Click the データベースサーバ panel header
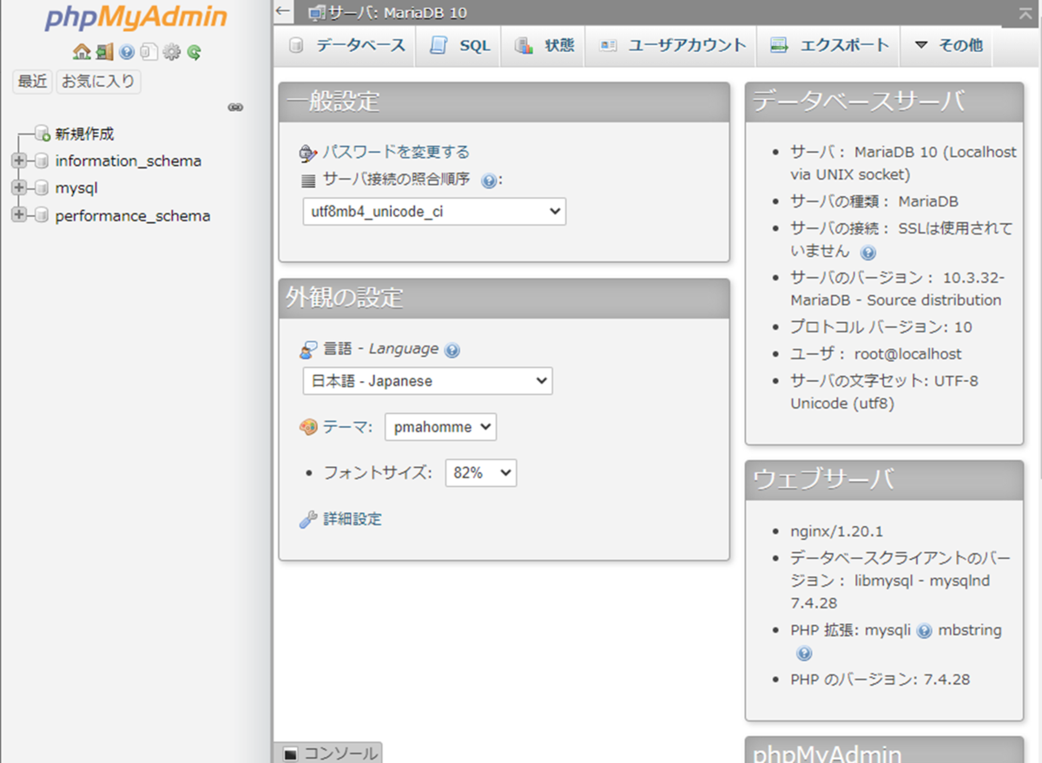Image resolution: width=1042 pixels, height=763 pixels. click(885, 102)
